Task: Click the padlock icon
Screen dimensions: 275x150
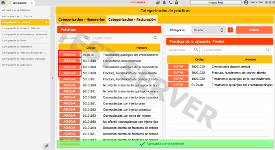Action: point(176,2)
